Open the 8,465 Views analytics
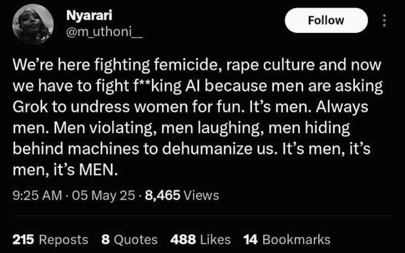 182,195
